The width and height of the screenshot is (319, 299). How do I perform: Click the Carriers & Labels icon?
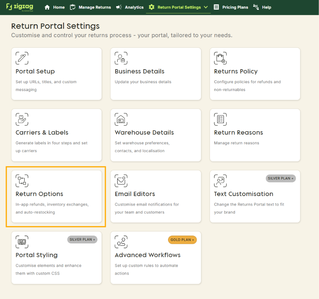tap(22, 119)
